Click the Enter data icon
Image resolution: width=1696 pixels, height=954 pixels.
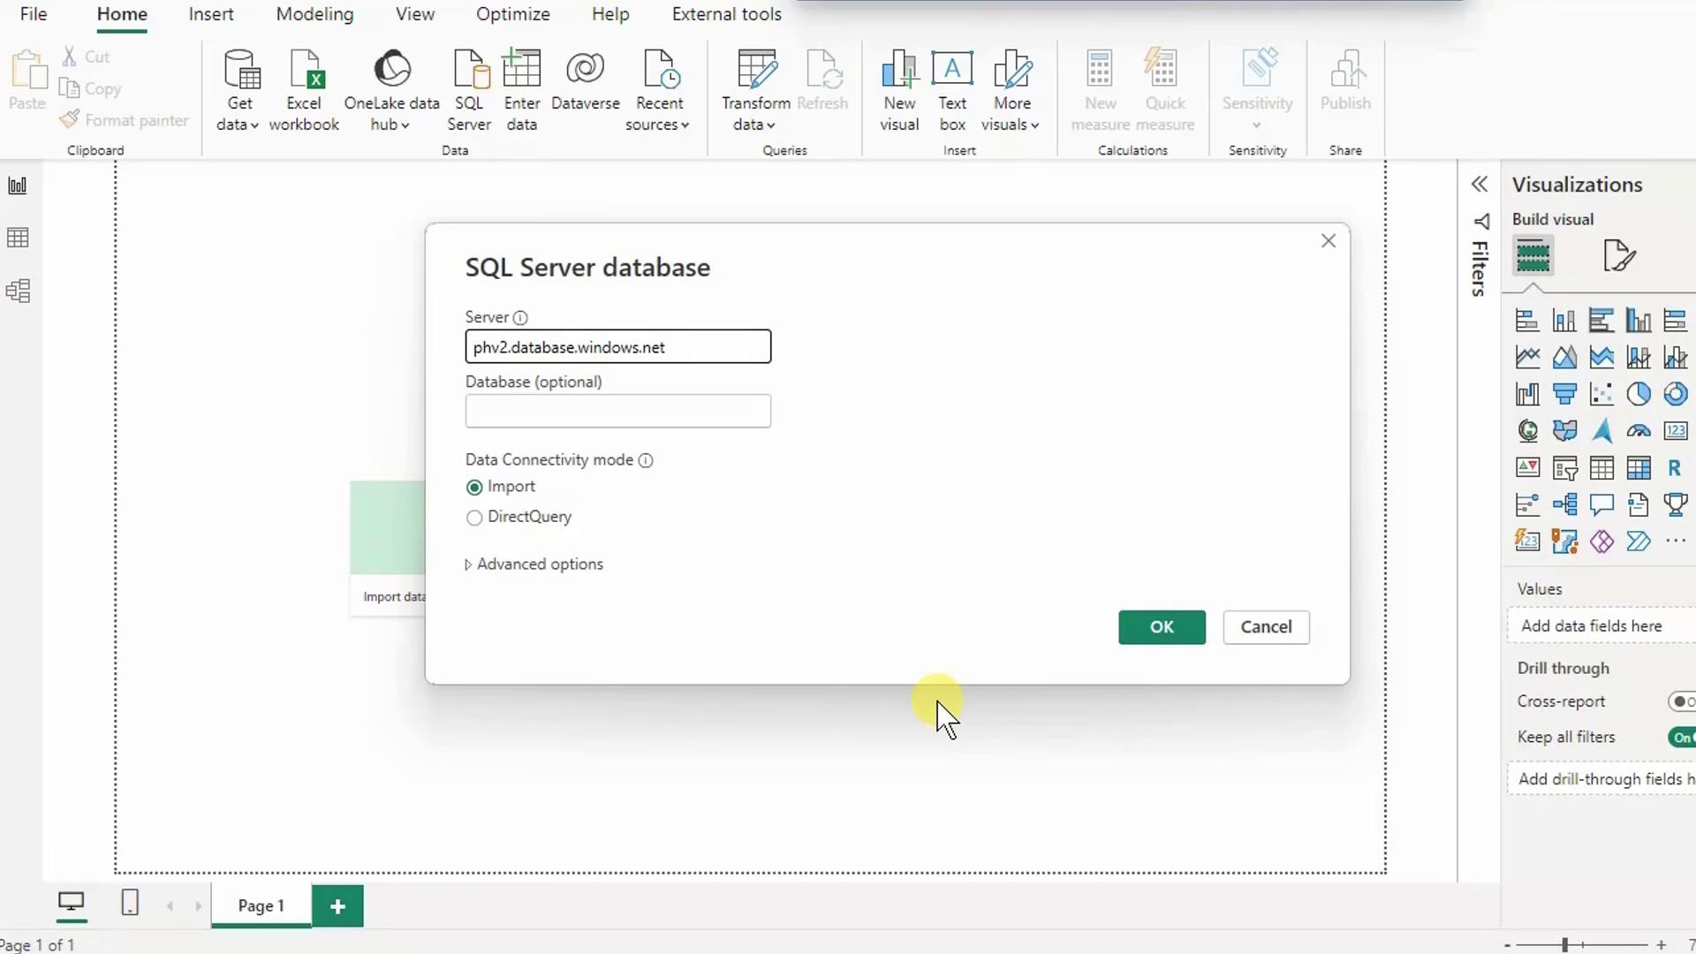click(521, 90)
